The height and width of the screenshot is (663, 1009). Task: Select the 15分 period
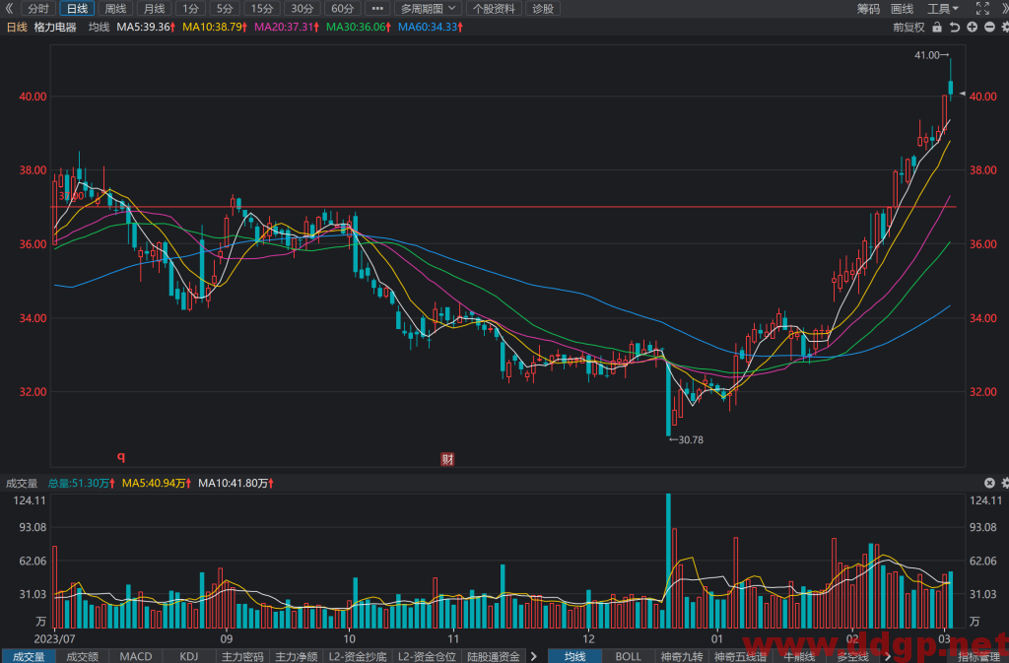point(262,8)
